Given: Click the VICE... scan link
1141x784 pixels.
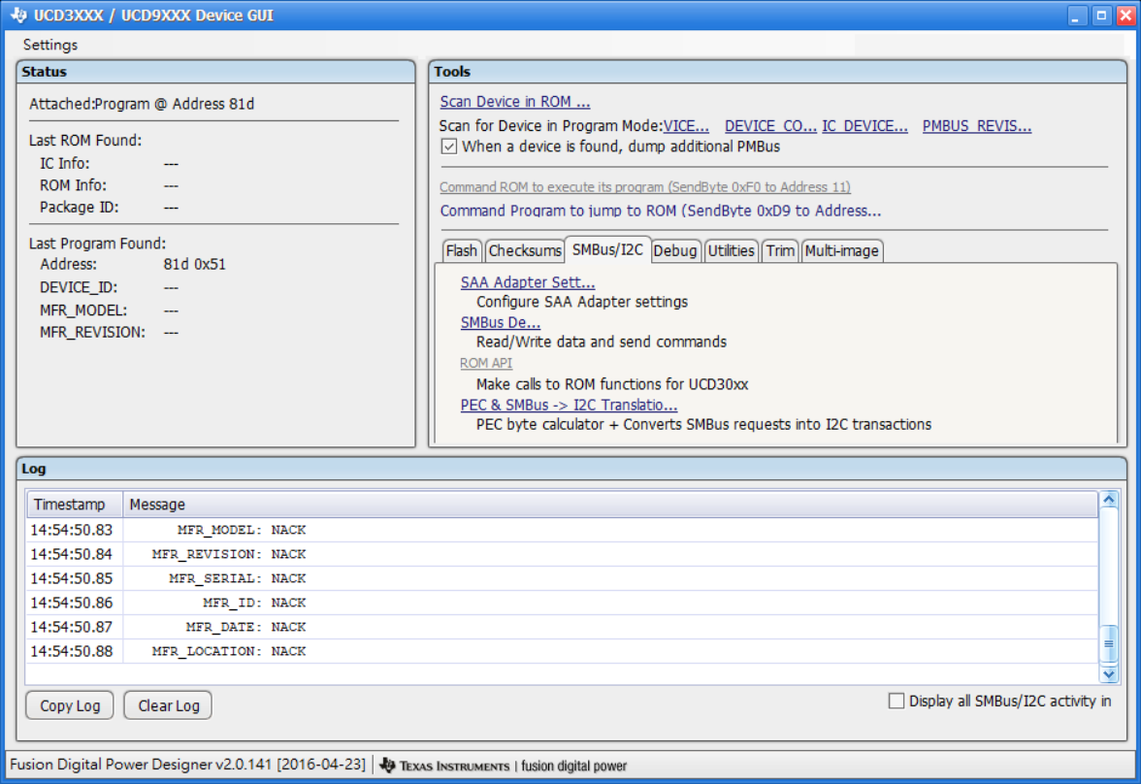Looking at the screenshot, I should pyautogui.click(x=685, y=125).
